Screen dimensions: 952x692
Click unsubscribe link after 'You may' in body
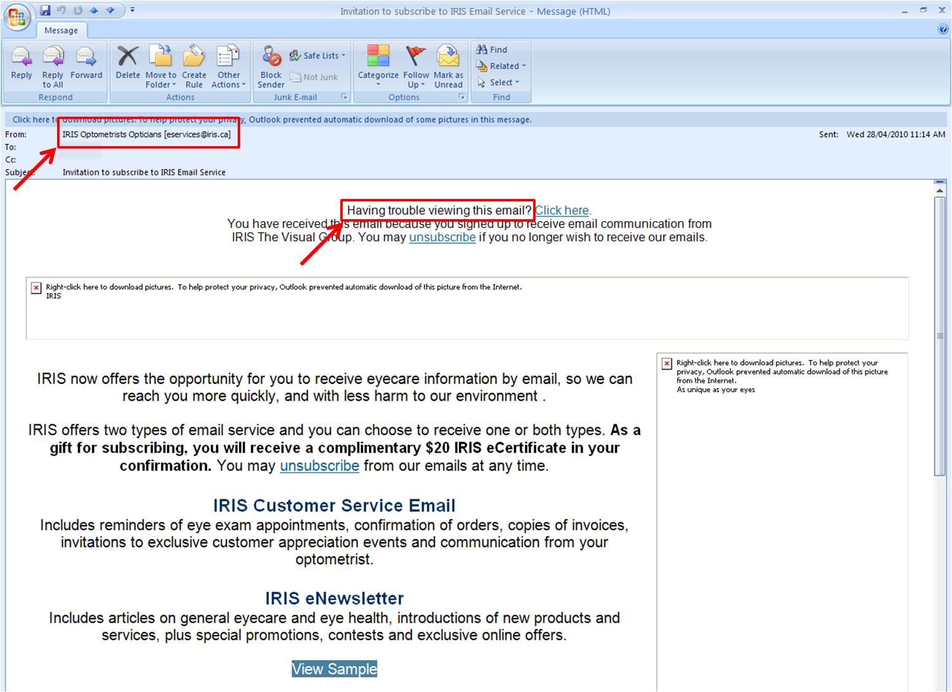[319, 465]
